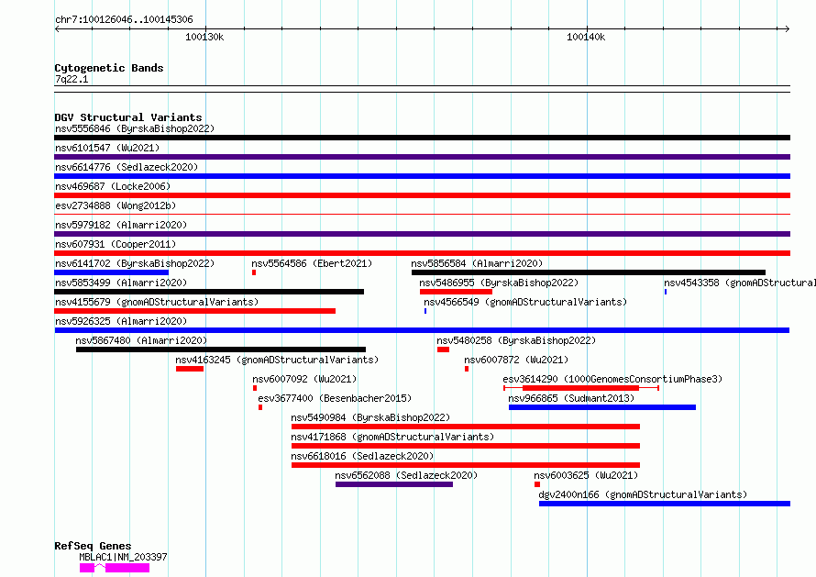
Task: Open nsv5490984 (ByrskaBishop2022) label
Action: pyautogui.click(x=370, y=417)
